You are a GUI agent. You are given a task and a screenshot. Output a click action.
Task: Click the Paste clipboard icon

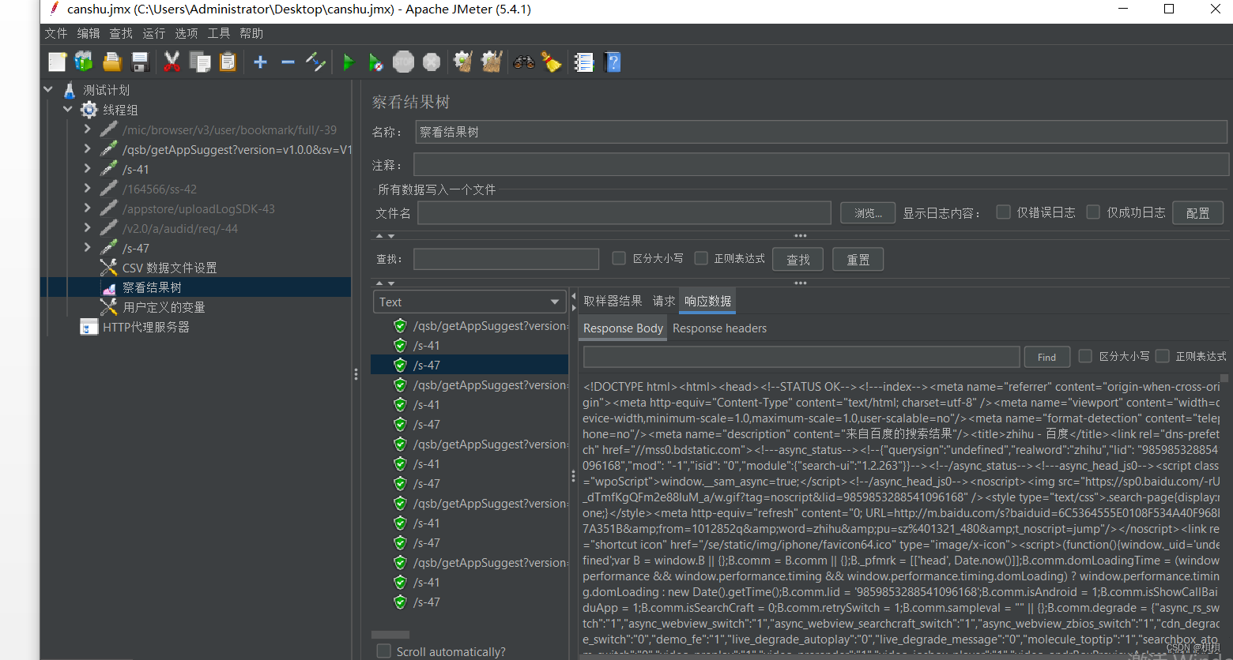[x=228, y=62]
